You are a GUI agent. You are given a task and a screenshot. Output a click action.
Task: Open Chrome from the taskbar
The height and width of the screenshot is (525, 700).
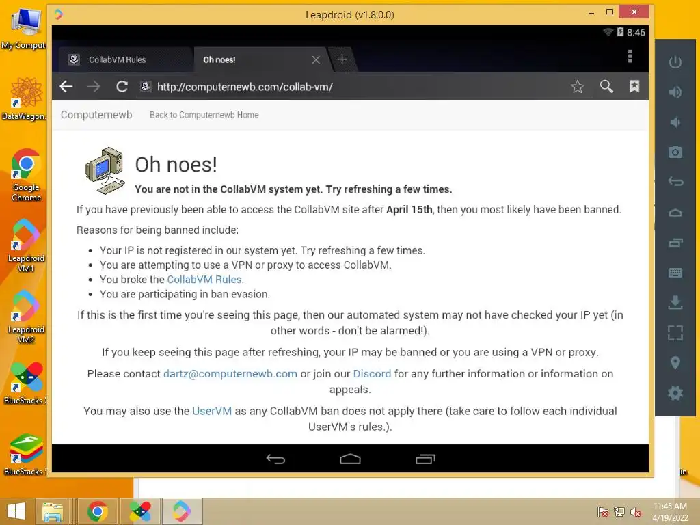pos(97,511)
